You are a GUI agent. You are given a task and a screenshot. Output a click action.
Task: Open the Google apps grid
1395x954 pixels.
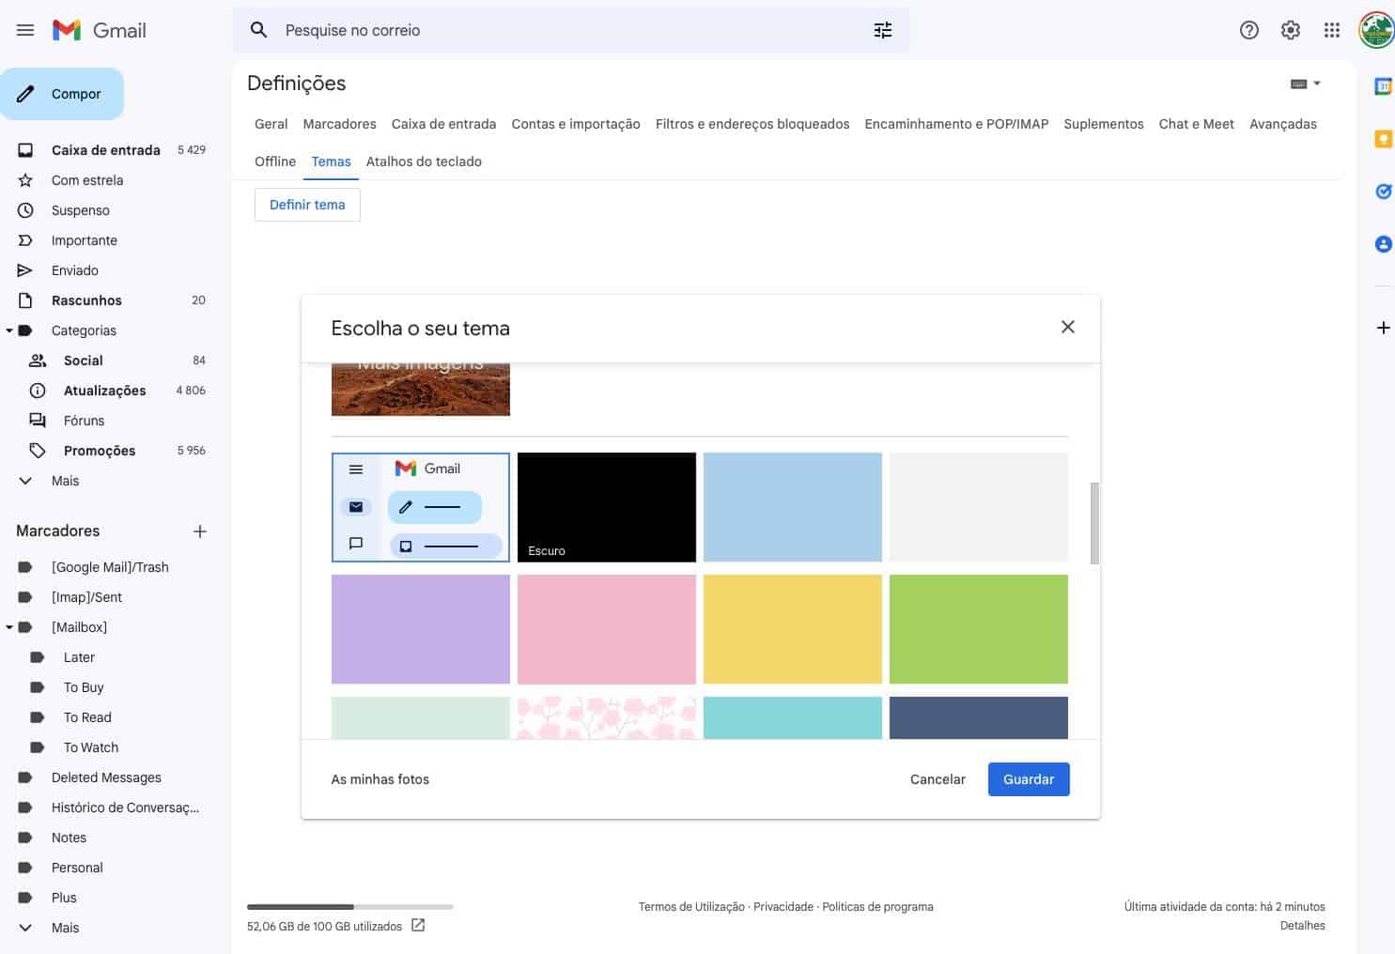coord(1331,29)
